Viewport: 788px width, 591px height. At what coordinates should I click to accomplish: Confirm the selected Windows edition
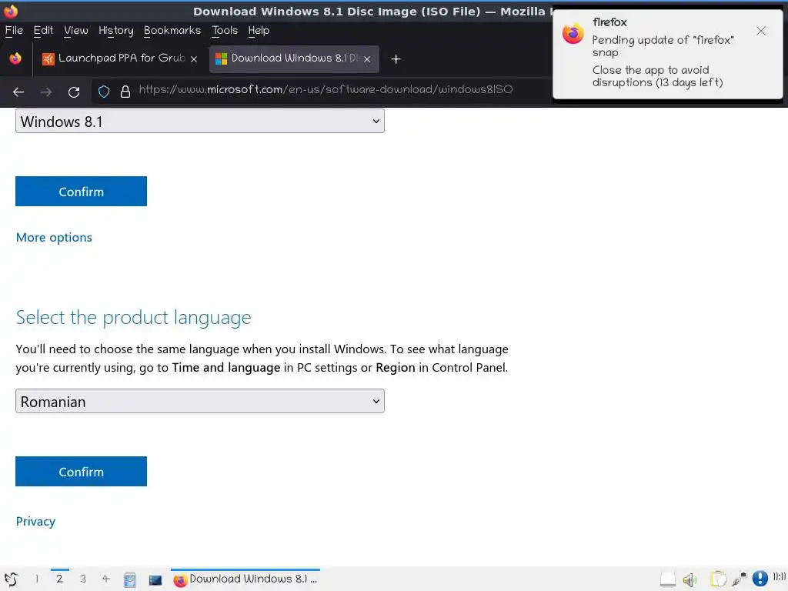[81, 192]
